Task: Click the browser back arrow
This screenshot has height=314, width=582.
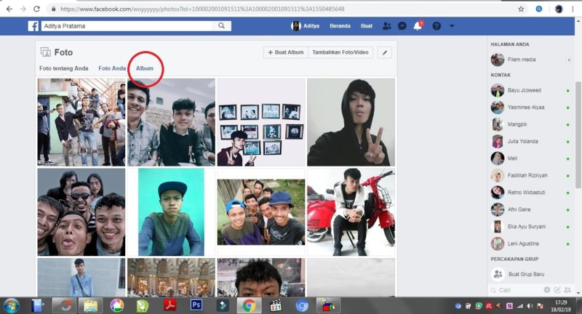Action: pos(9,9)
